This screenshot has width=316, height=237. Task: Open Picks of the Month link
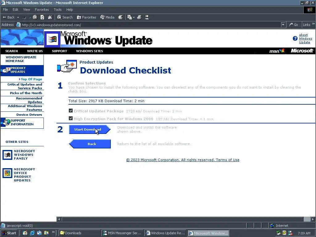click(x=26, y=93)
